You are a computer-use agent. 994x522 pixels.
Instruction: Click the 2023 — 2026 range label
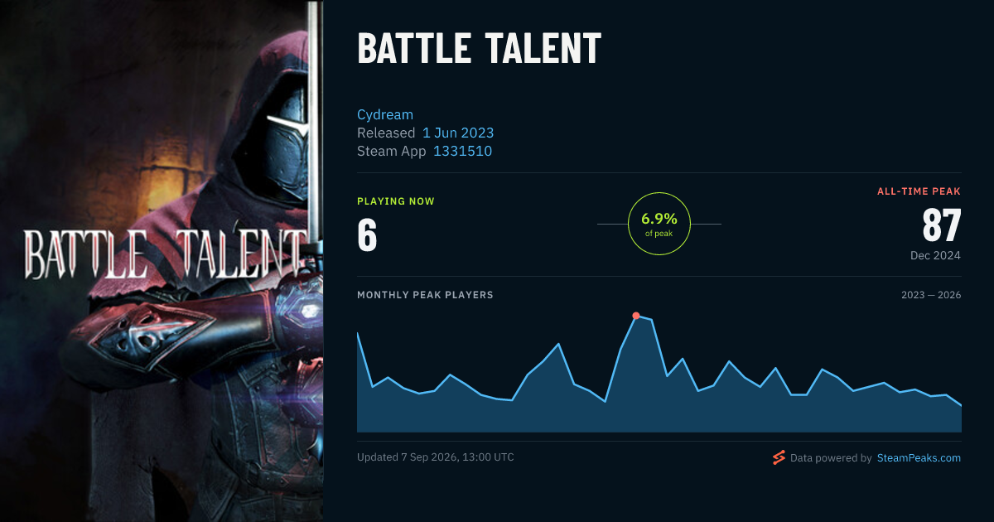point(931,295)
